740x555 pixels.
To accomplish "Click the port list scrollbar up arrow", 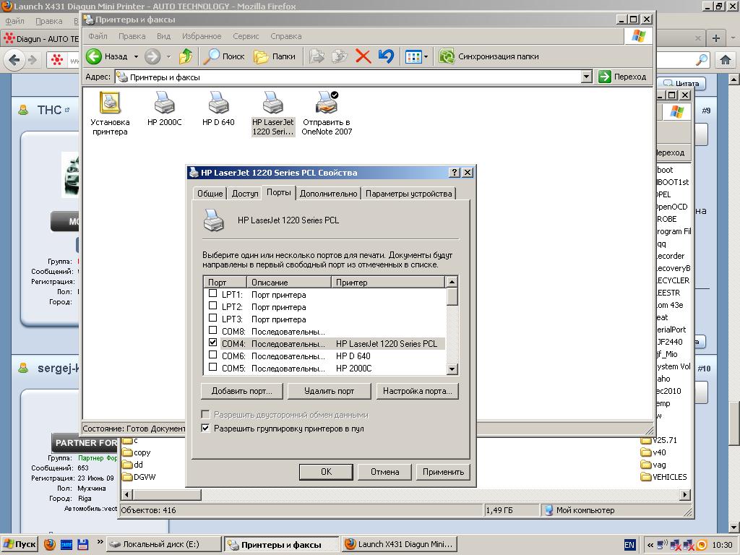I will pos(452,282).
